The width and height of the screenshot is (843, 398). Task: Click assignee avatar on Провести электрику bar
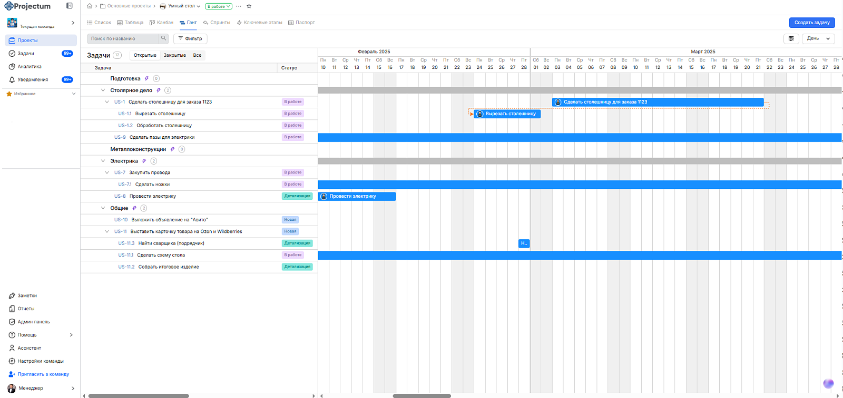coord(324,196)
